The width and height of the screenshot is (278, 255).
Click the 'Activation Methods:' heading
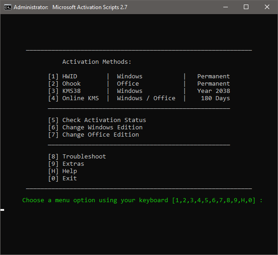pos(97,62)
